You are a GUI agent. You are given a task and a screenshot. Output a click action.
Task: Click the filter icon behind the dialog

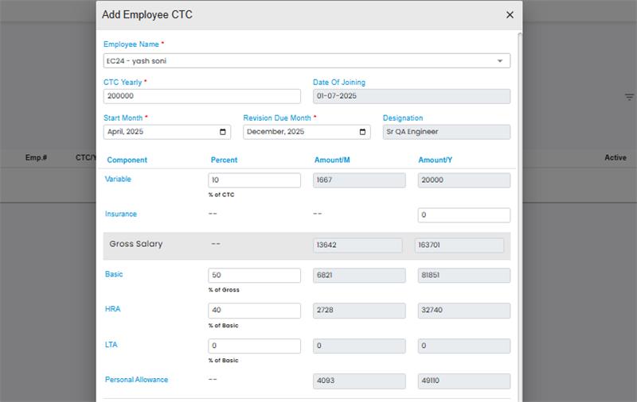[x=629, y=97]
